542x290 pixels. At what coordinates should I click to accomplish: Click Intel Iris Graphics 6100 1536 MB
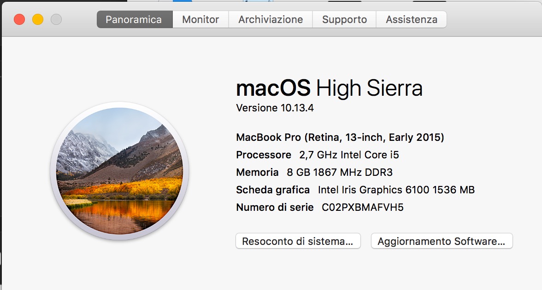[396, 190]
